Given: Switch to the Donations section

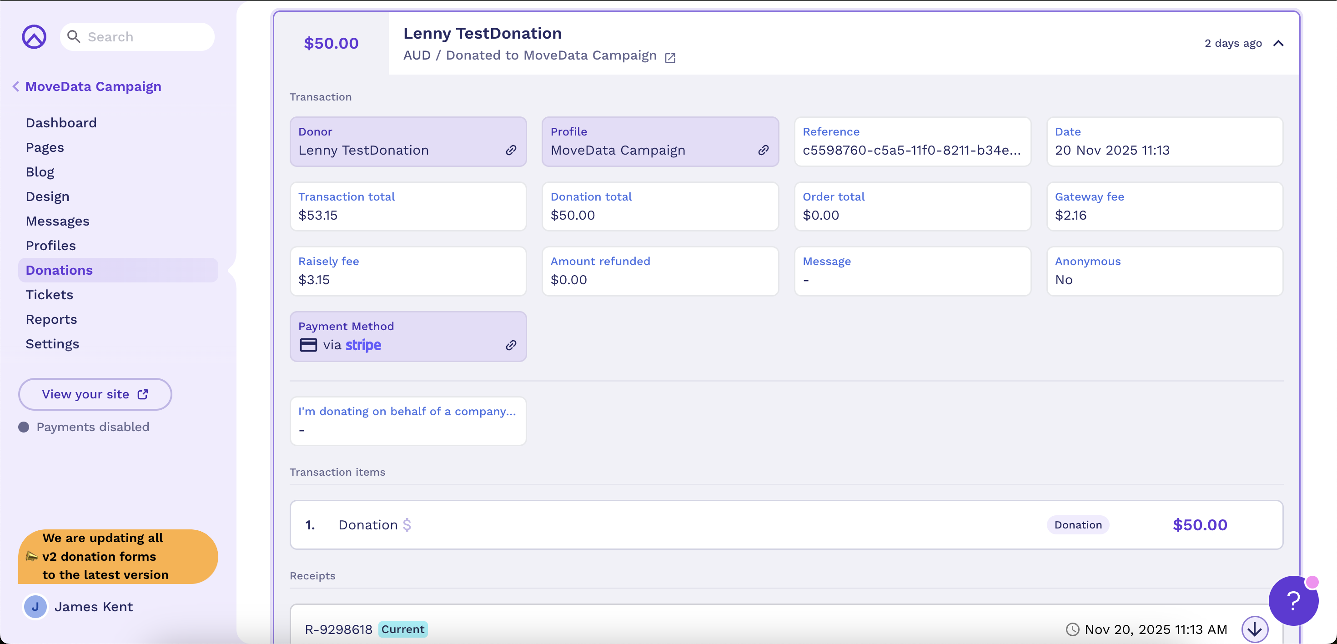Looking at the screenshot, I should click(x=59, y=270).
